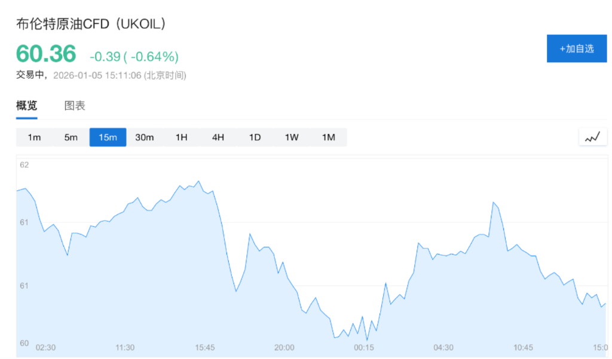Click the -0.39 (-0.64%) change value

click(x=134, y=57)
